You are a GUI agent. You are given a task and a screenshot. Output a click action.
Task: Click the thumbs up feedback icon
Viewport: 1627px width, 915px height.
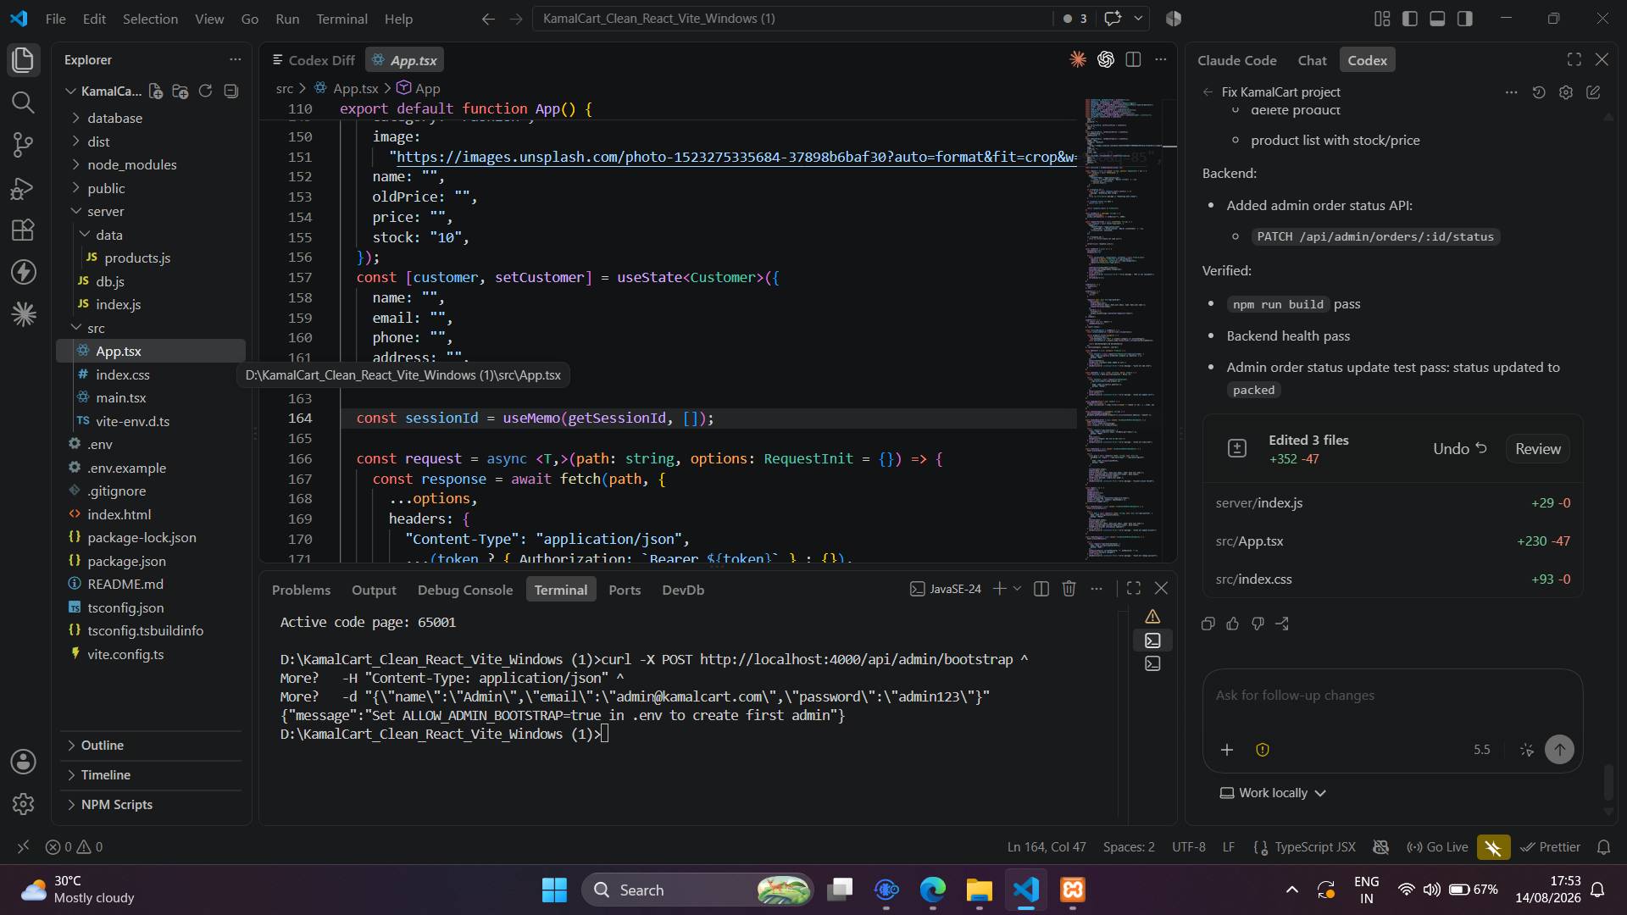click(x=1233, y=624)
